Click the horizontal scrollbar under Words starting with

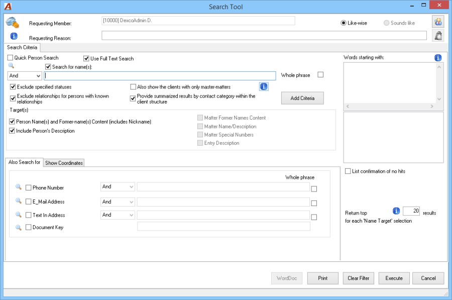point(390,107)
